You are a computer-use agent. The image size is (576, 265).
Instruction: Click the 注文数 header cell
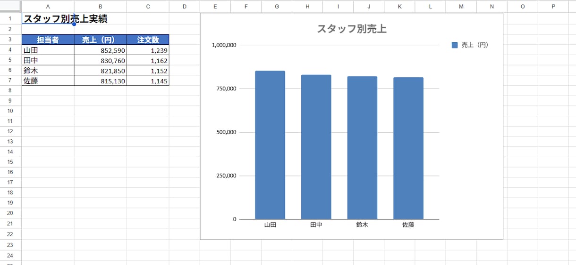pyautogui.click(x=148, y=40)
